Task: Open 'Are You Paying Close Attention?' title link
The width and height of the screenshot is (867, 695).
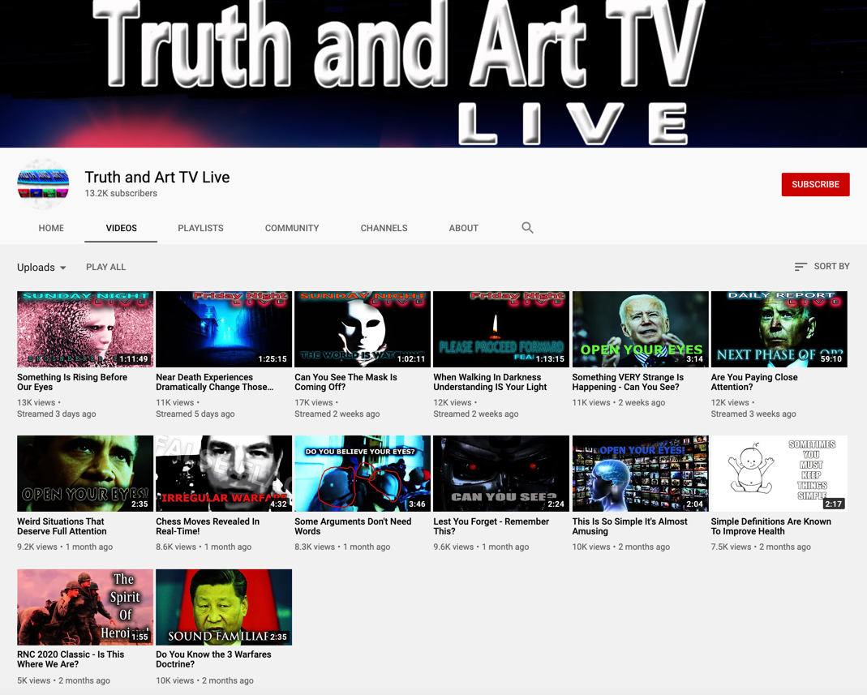Action: (753, 382)
